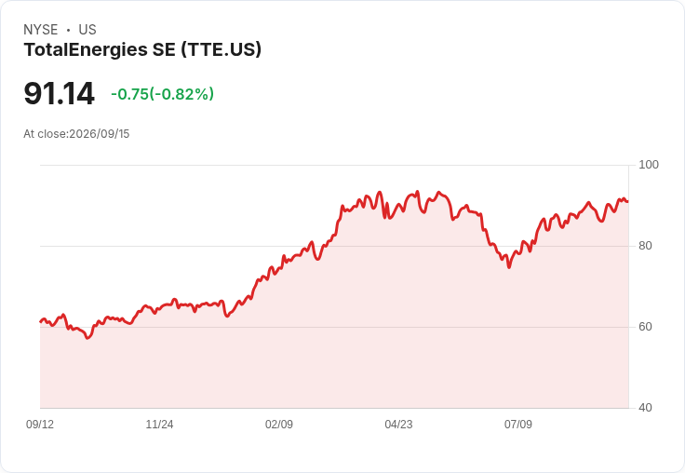The width and height of the screenshot is (685, 473).
Task: Click the chart line's lowest dip near 58
Action: [x=87, y=337]
